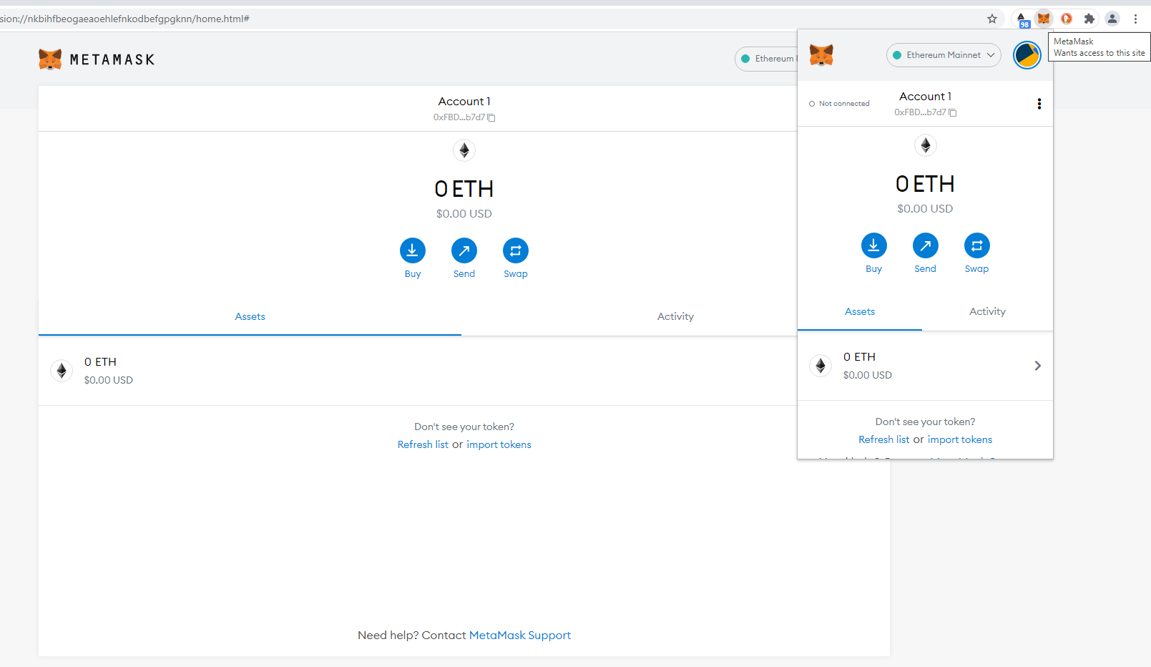Screen dimensions: 1151x667
Task: Click the Not connected status in the popup
Action: coord(839,104)
